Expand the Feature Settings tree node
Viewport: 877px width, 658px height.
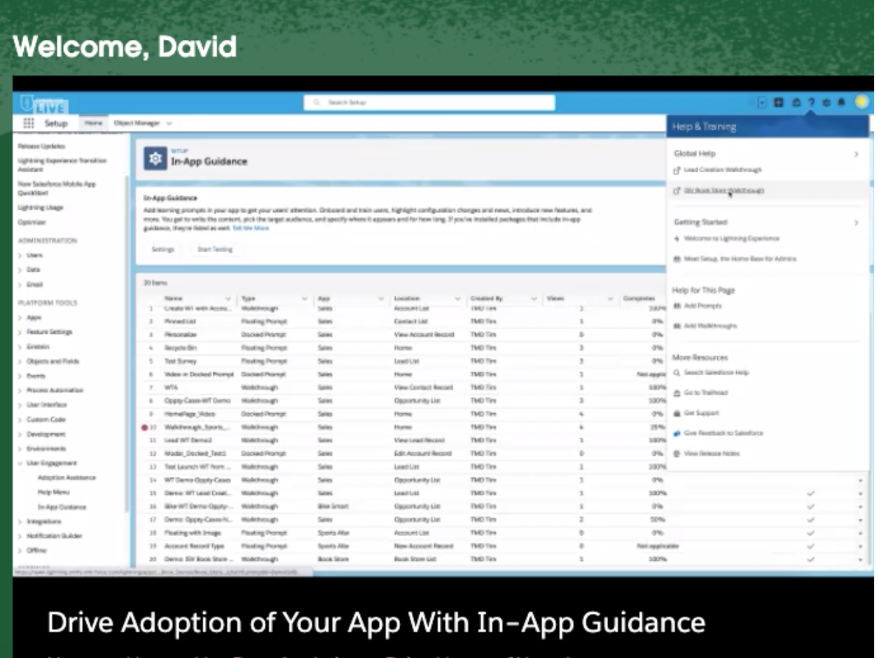pos(20,332)
